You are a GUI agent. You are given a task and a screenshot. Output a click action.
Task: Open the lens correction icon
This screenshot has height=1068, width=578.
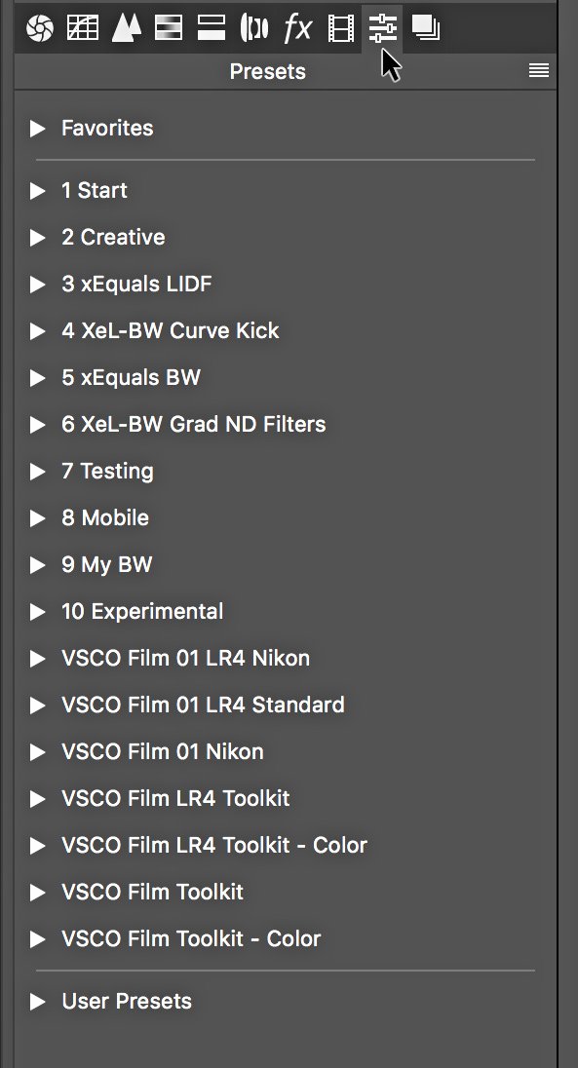253,27
